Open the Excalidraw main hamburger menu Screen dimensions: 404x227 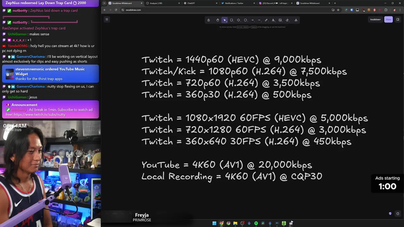107,20
